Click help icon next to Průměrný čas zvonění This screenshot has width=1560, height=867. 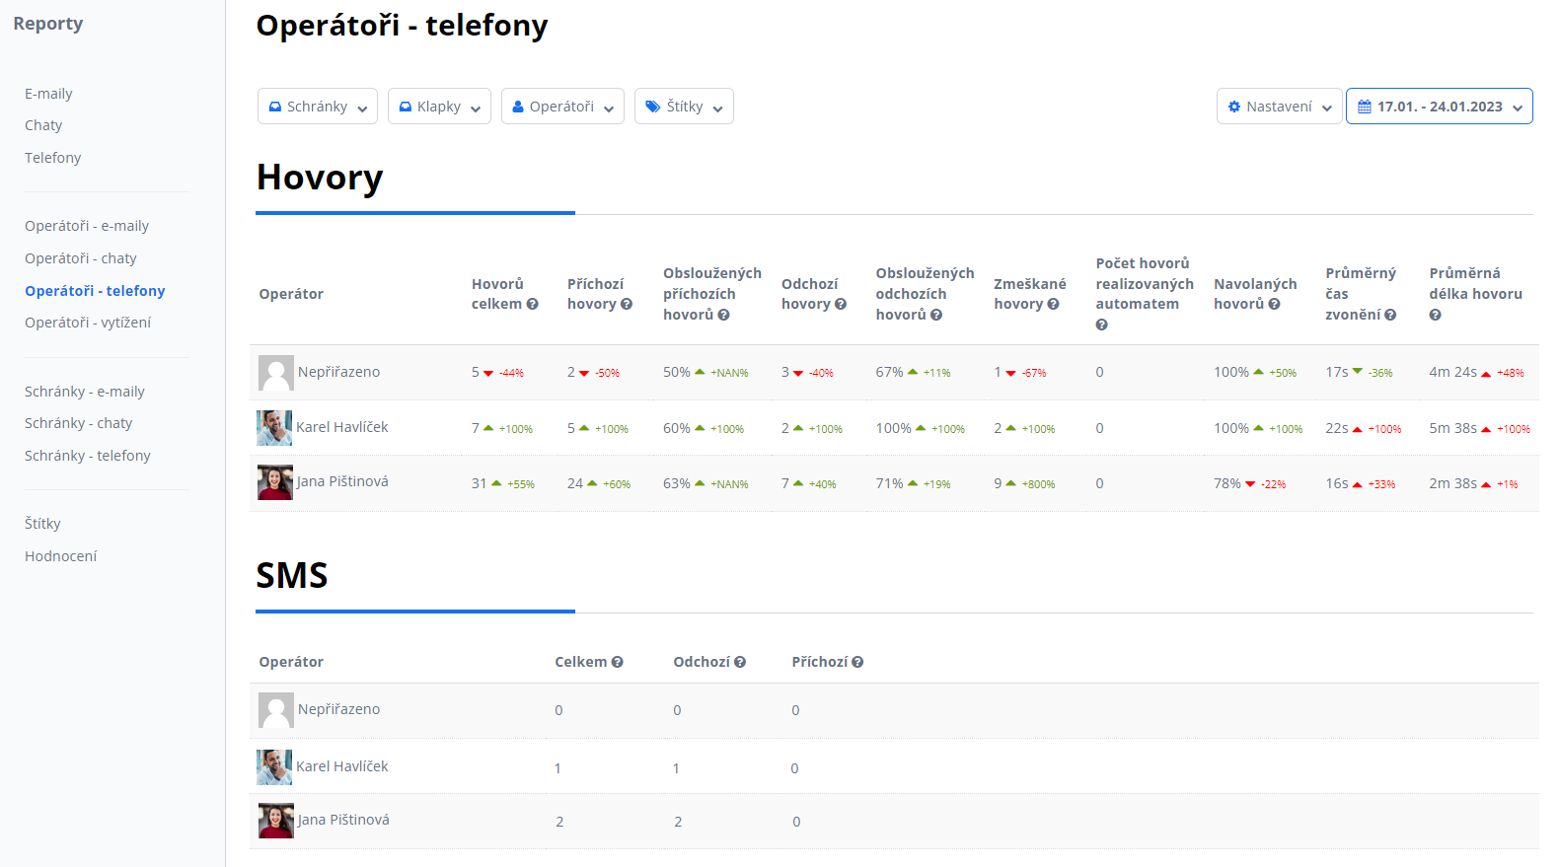tap(1390, 315)
